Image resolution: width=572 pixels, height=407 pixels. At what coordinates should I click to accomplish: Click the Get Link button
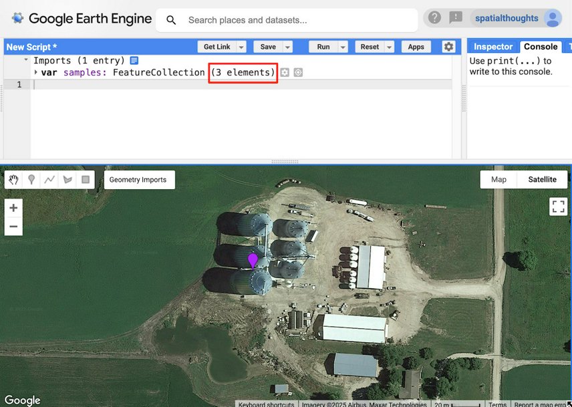coord(217,46)
